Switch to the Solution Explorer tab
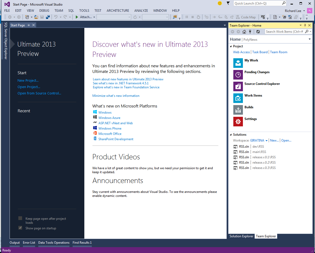The image size is (315, 253). tap(241, 236)
